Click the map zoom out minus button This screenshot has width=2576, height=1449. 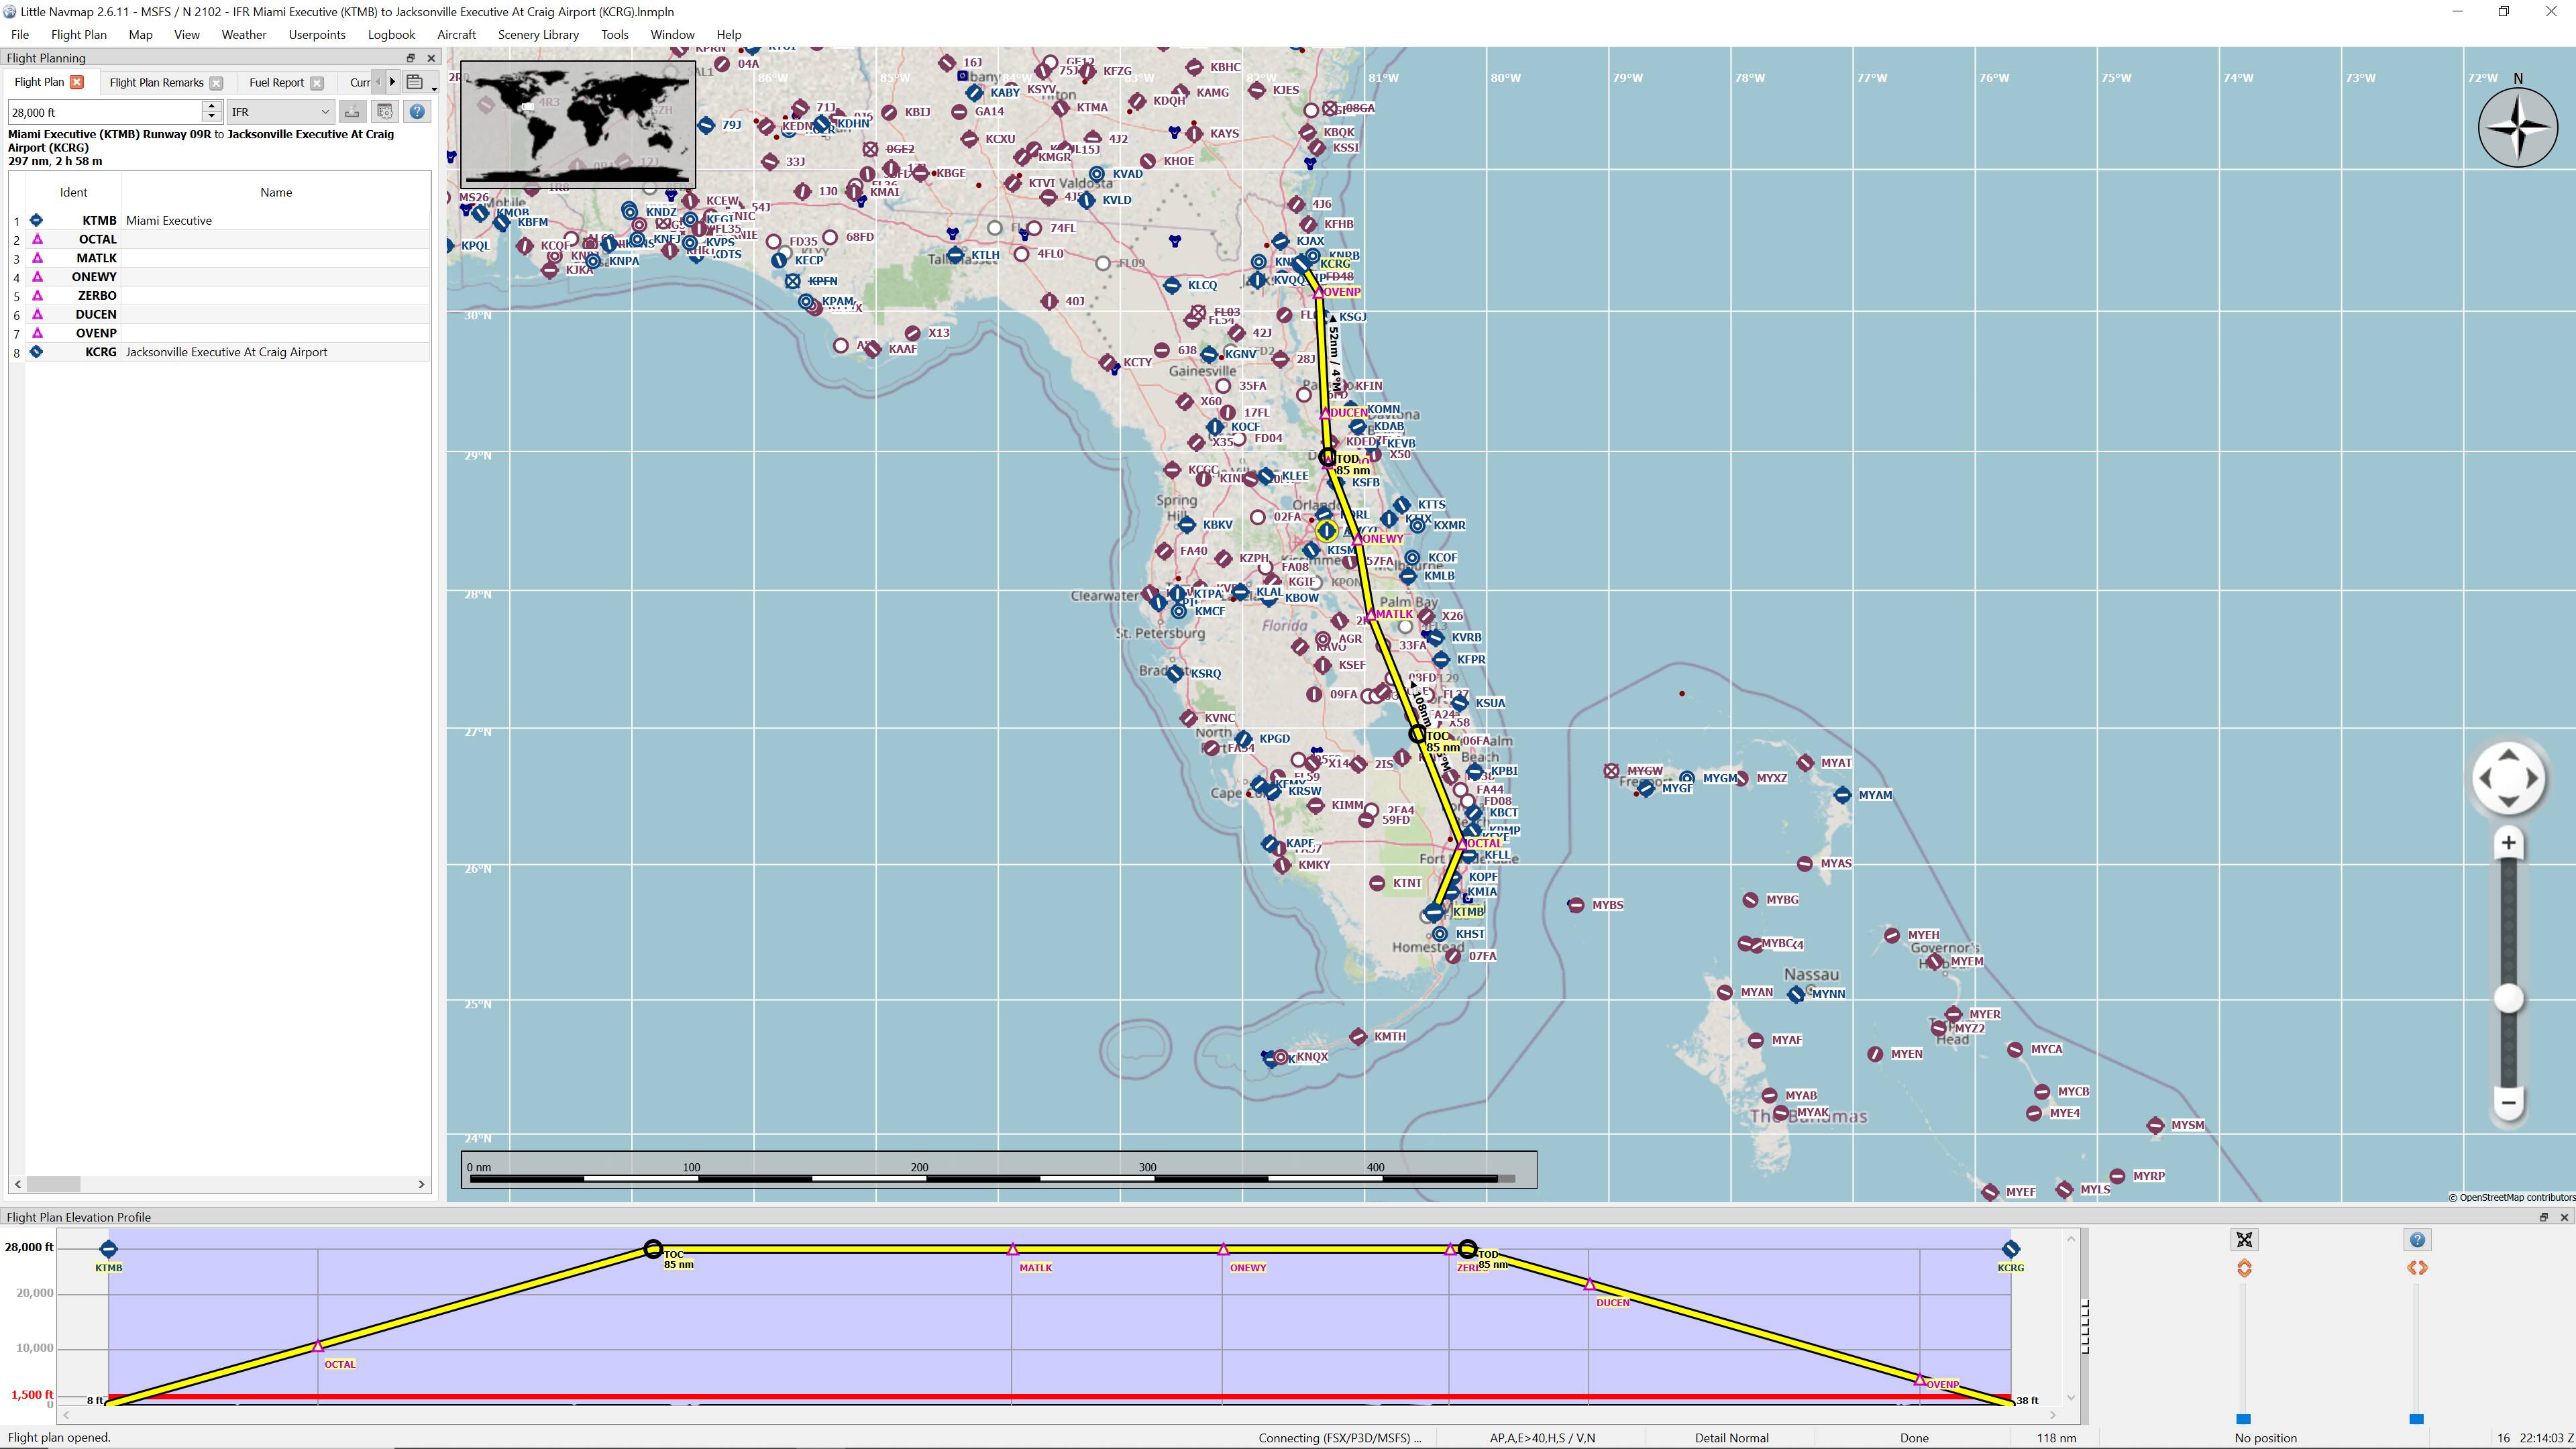(x=2507, y=1103)
